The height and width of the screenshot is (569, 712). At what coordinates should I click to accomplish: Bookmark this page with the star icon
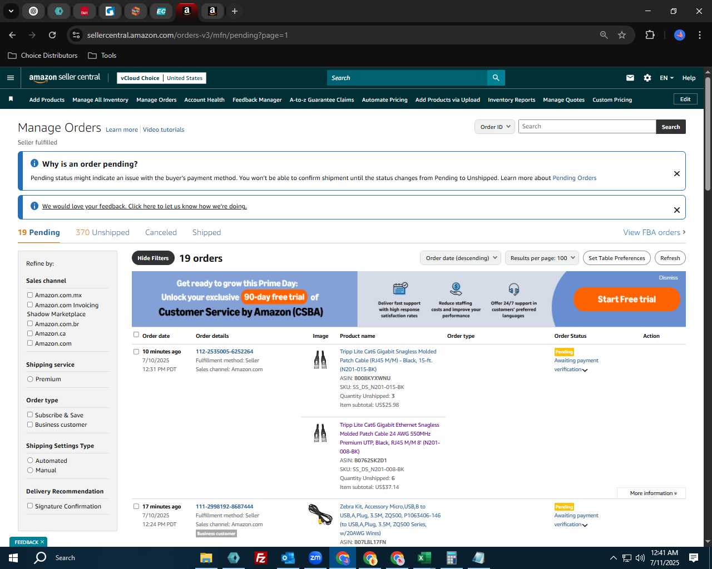pos(622,35)
